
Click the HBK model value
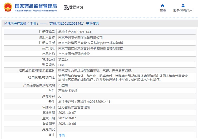tap(62, 65)
